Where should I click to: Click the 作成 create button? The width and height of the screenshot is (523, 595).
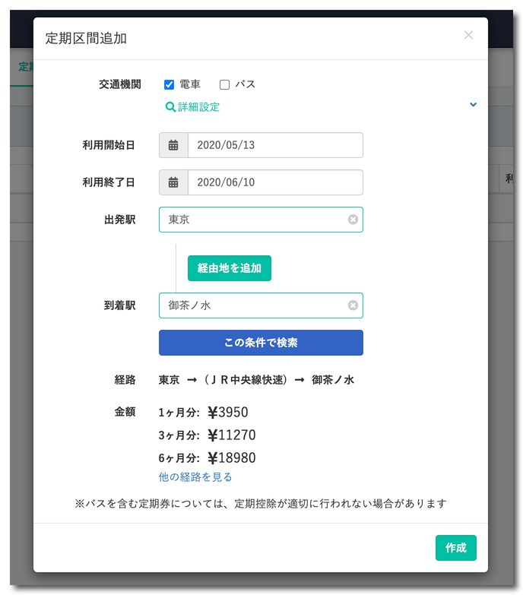[456, 548]
